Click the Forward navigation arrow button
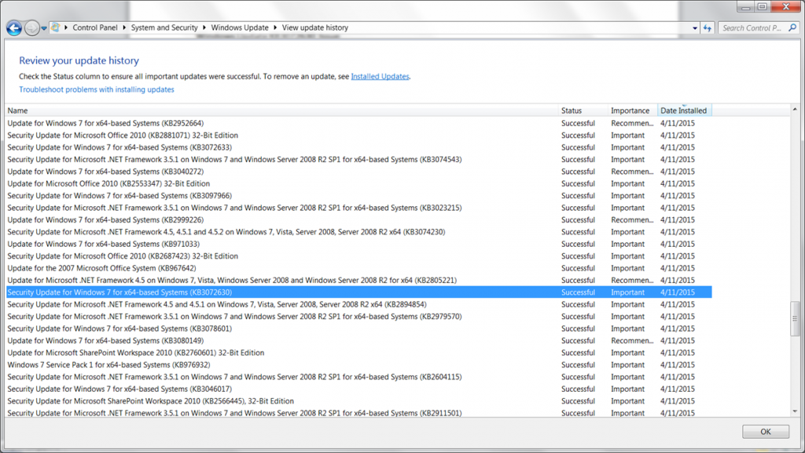Screen dimensions: 805x453 click(x=31, y=28)
